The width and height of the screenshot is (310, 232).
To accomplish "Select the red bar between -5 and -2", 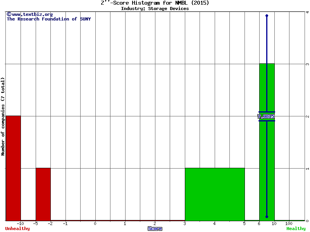I will pos(43,194).
